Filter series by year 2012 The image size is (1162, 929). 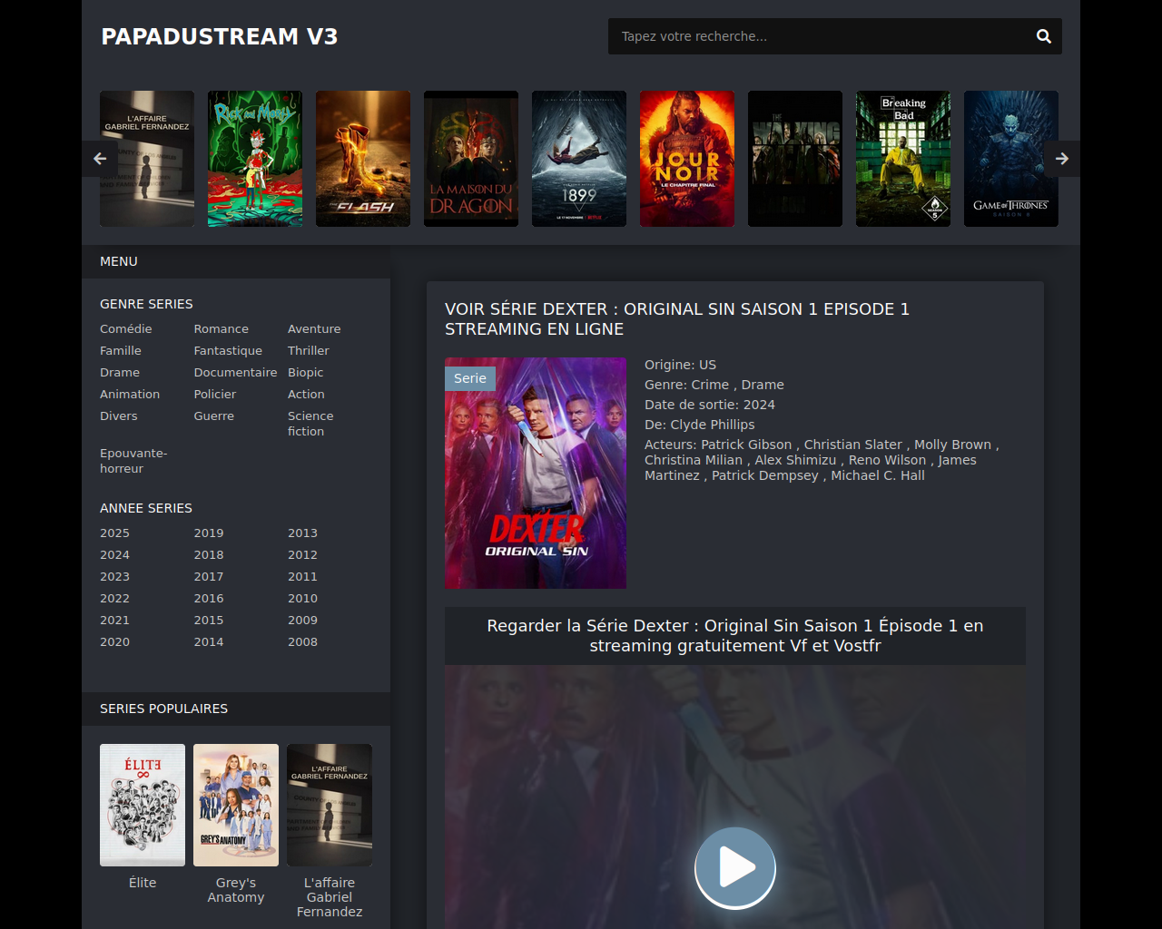302,554
